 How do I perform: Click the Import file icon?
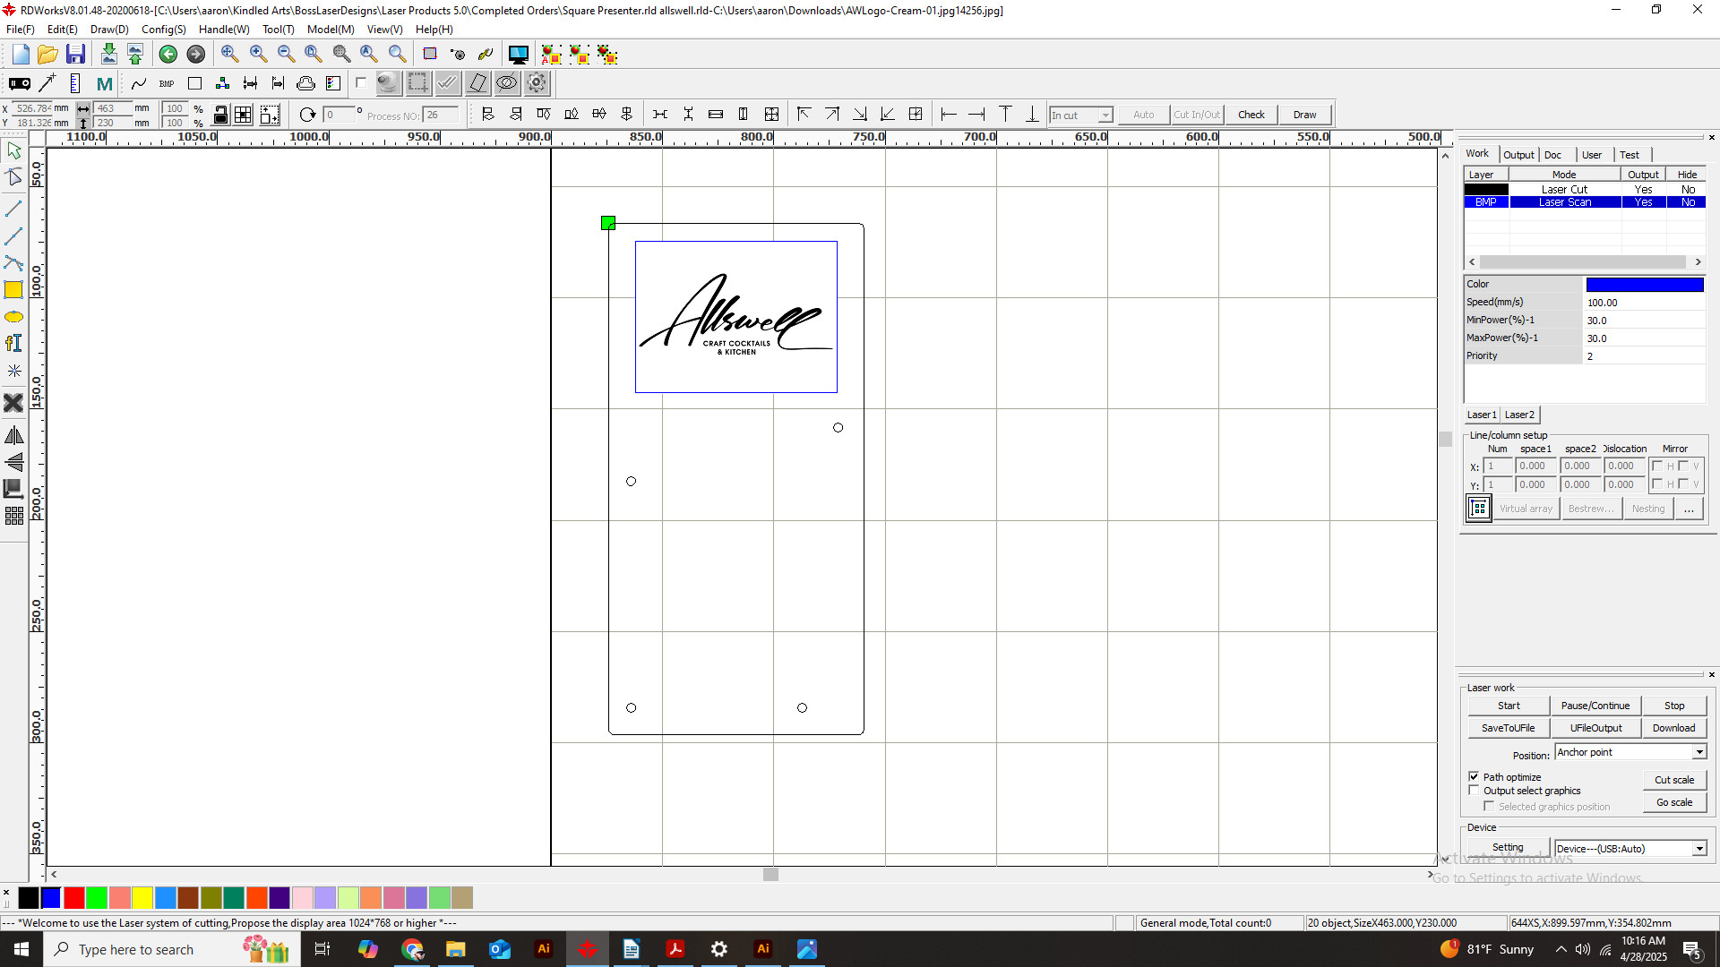coord(108,55)
